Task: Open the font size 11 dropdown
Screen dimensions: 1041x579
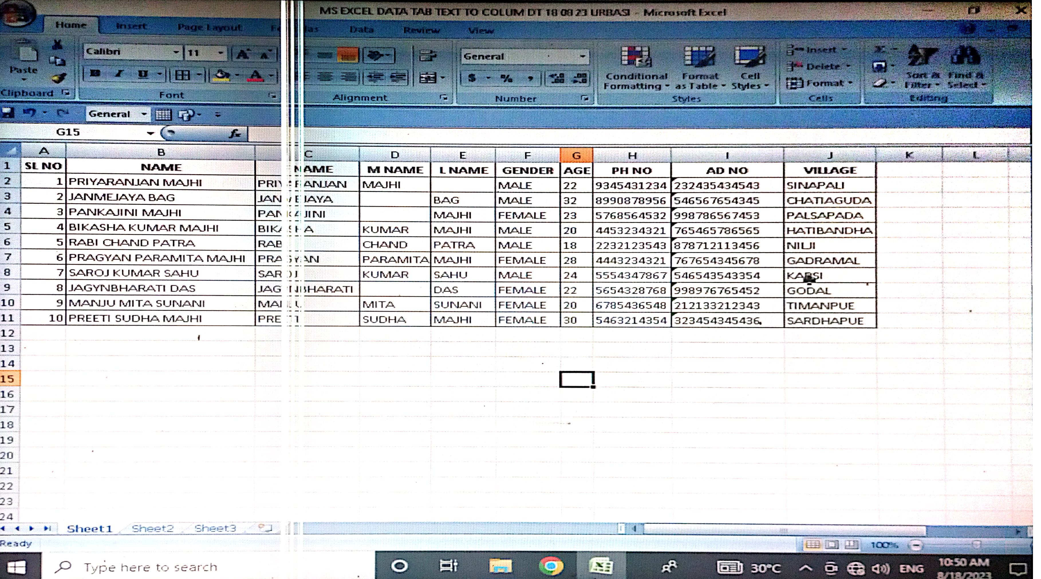Action: click(220, 53)
